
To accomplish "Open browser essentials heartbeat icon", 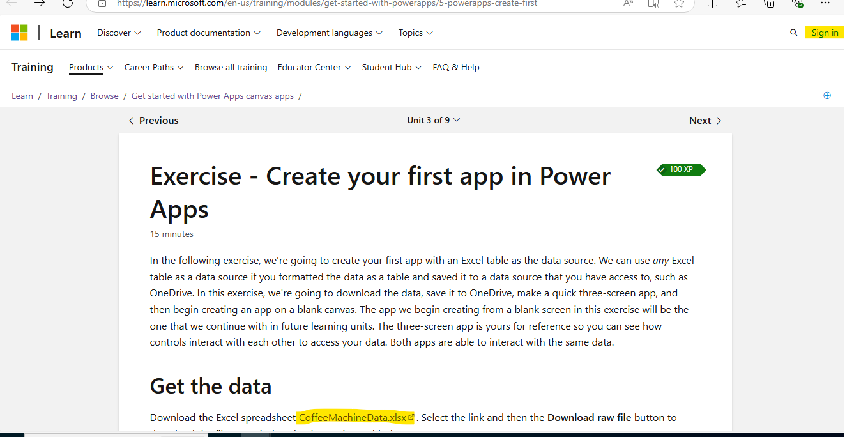I will (x=797, y=3).
